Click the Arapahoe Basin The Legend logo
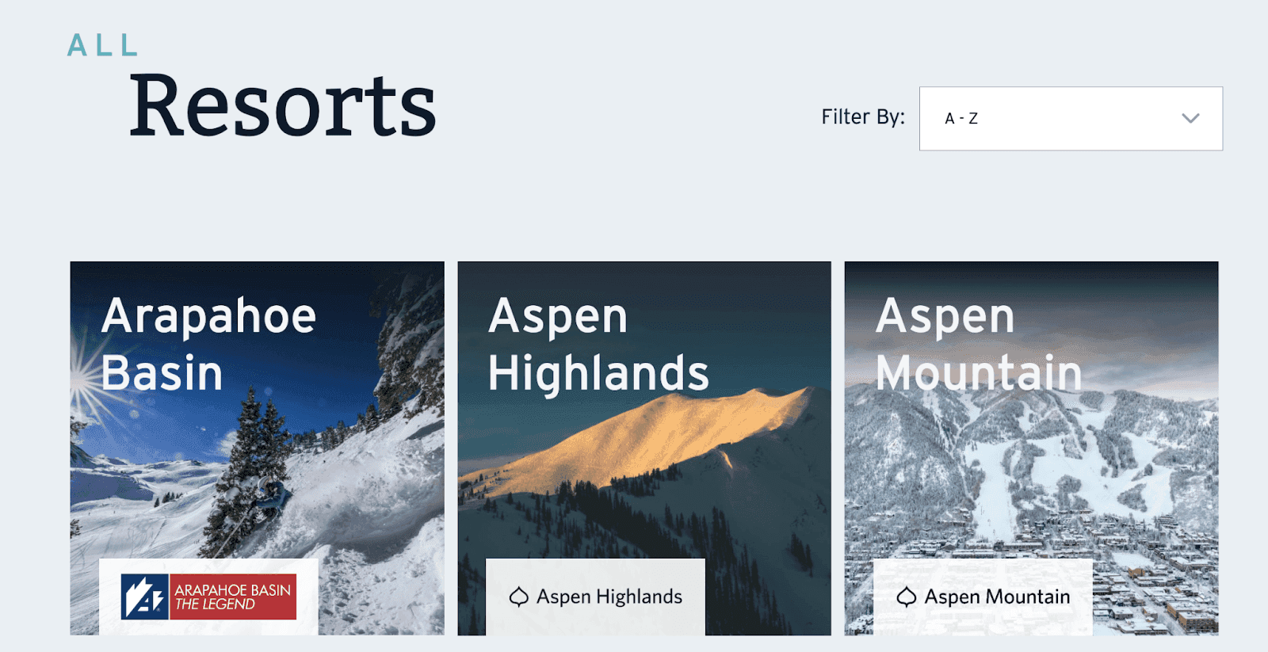This screenshot has width=1268, height=652. tap(208, 597)
